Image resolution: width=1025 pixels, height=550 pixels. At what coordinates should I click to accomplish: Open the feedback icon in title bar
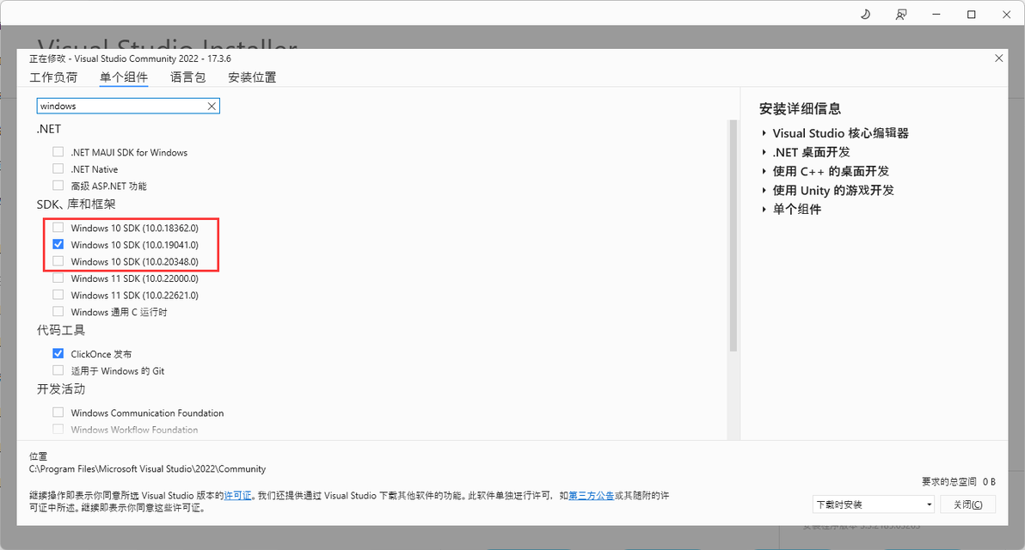[x=901, y=15]
